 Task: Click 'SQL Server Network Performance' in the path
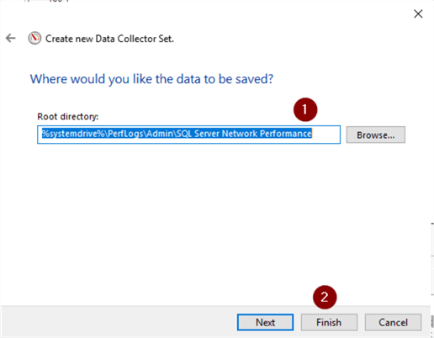244,134
